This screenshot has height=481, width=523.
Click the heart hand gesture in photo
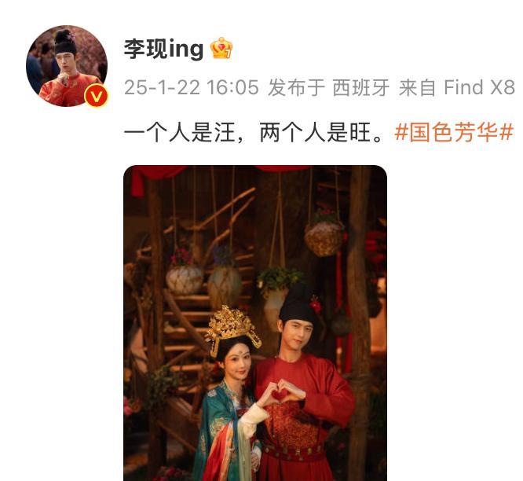coord(281,392)
